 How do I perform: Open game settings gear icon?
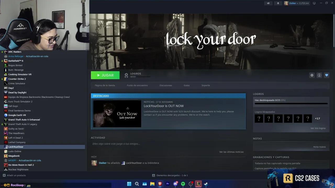pos(312,75)
